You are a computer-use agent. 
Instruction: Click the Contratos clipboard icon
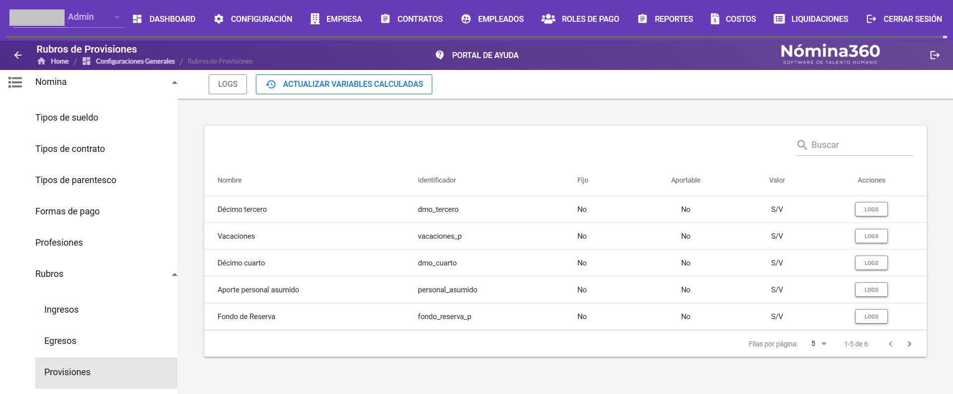[x=385, y=19]
